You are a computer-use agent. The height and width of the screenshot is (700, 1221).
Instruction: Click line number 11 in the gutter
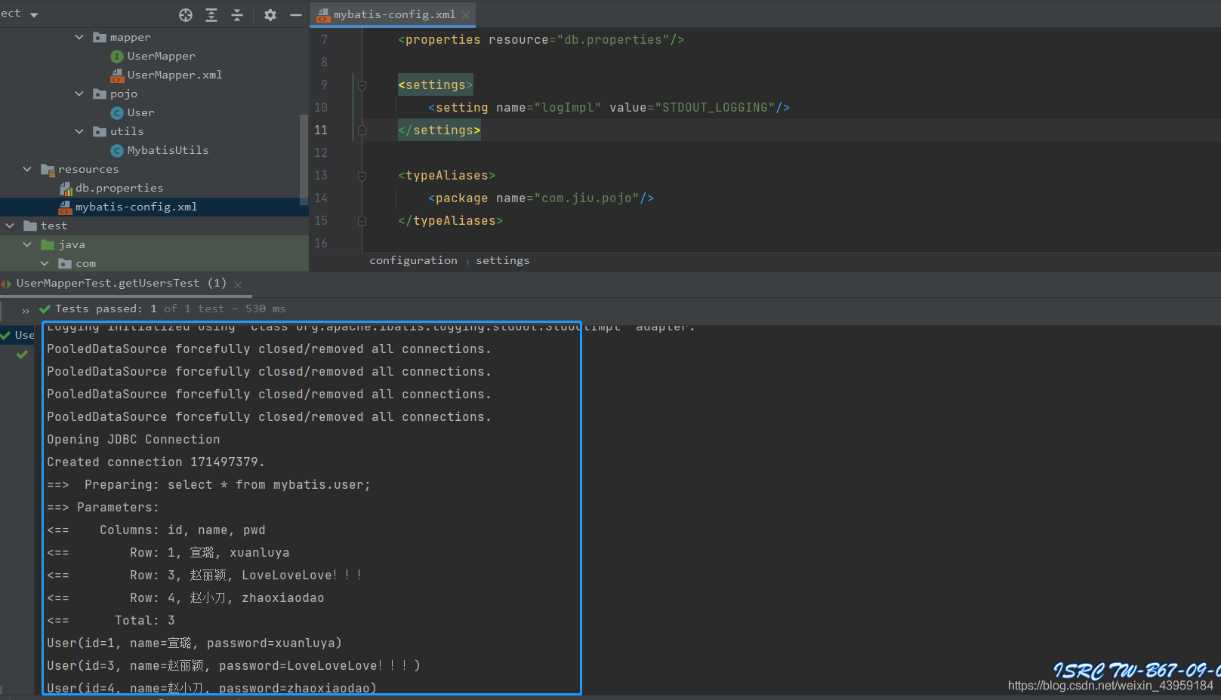[x=321, y=130]
